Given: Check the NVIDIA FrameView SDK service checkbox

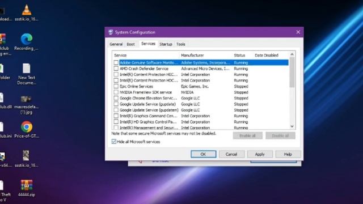Looking at the screenshot, I should [x=116, y=92].
